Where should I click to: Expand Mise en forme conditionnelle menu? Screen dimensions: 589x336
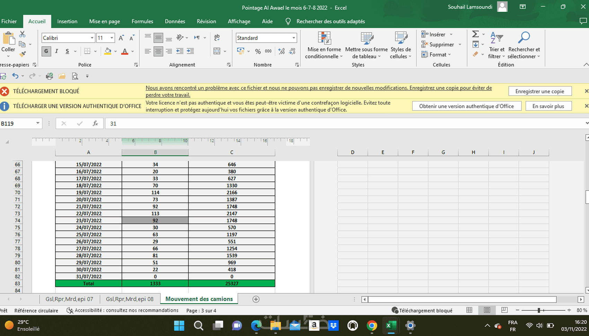pyautogui.click(x=324, y=45)
